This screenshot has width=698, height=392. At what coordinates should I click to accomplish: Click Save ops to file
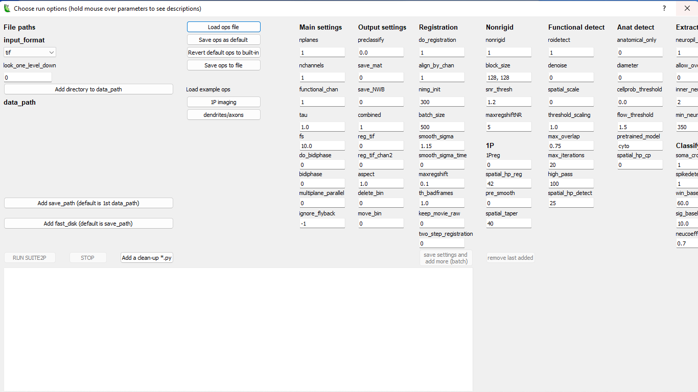click(x=223, y=65)
